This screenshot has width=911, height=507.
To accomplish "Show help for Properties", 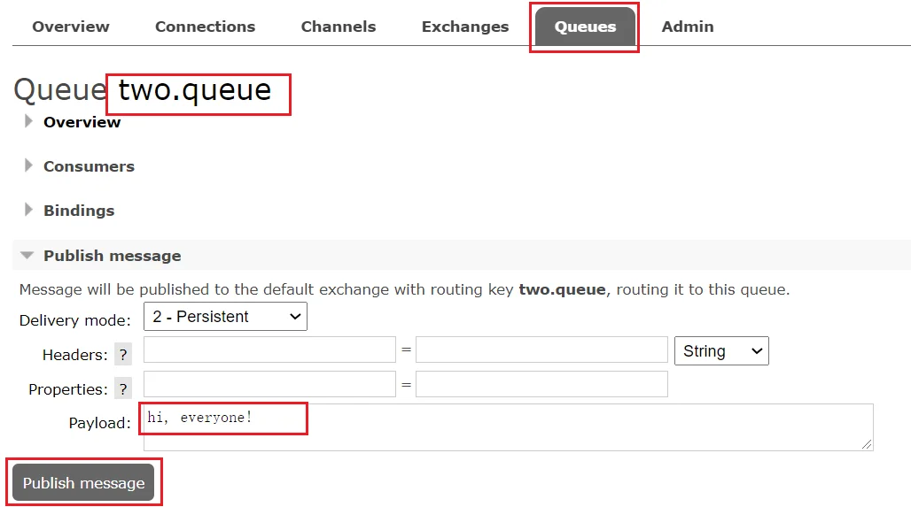I will 123,388.
